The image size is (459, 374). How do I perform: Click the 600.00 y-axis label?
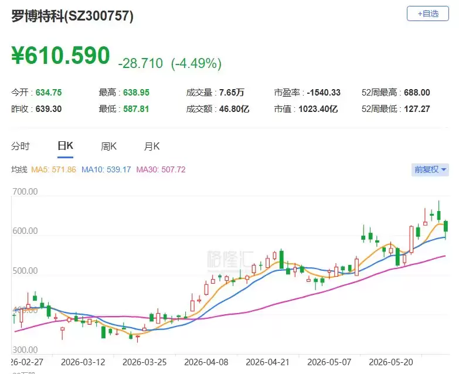pos(25,231)
